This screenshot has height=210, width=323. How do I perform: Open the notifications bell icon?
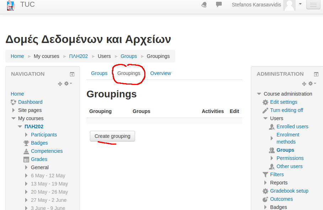click(x=204, y=5)
